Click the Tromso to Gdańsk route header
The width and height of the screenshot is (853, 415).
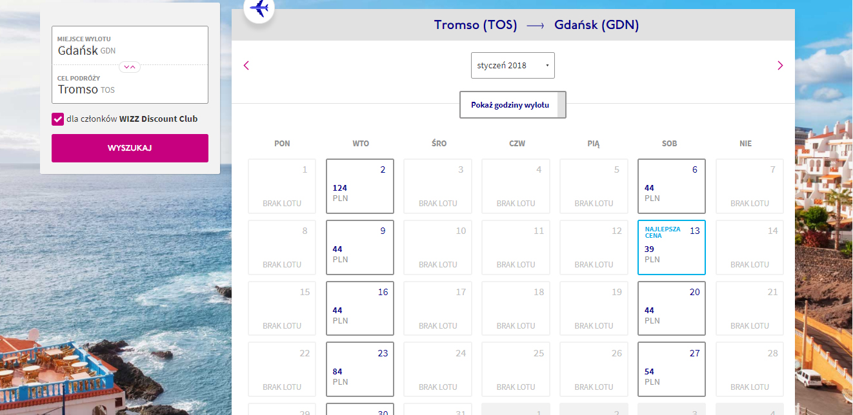536,25
